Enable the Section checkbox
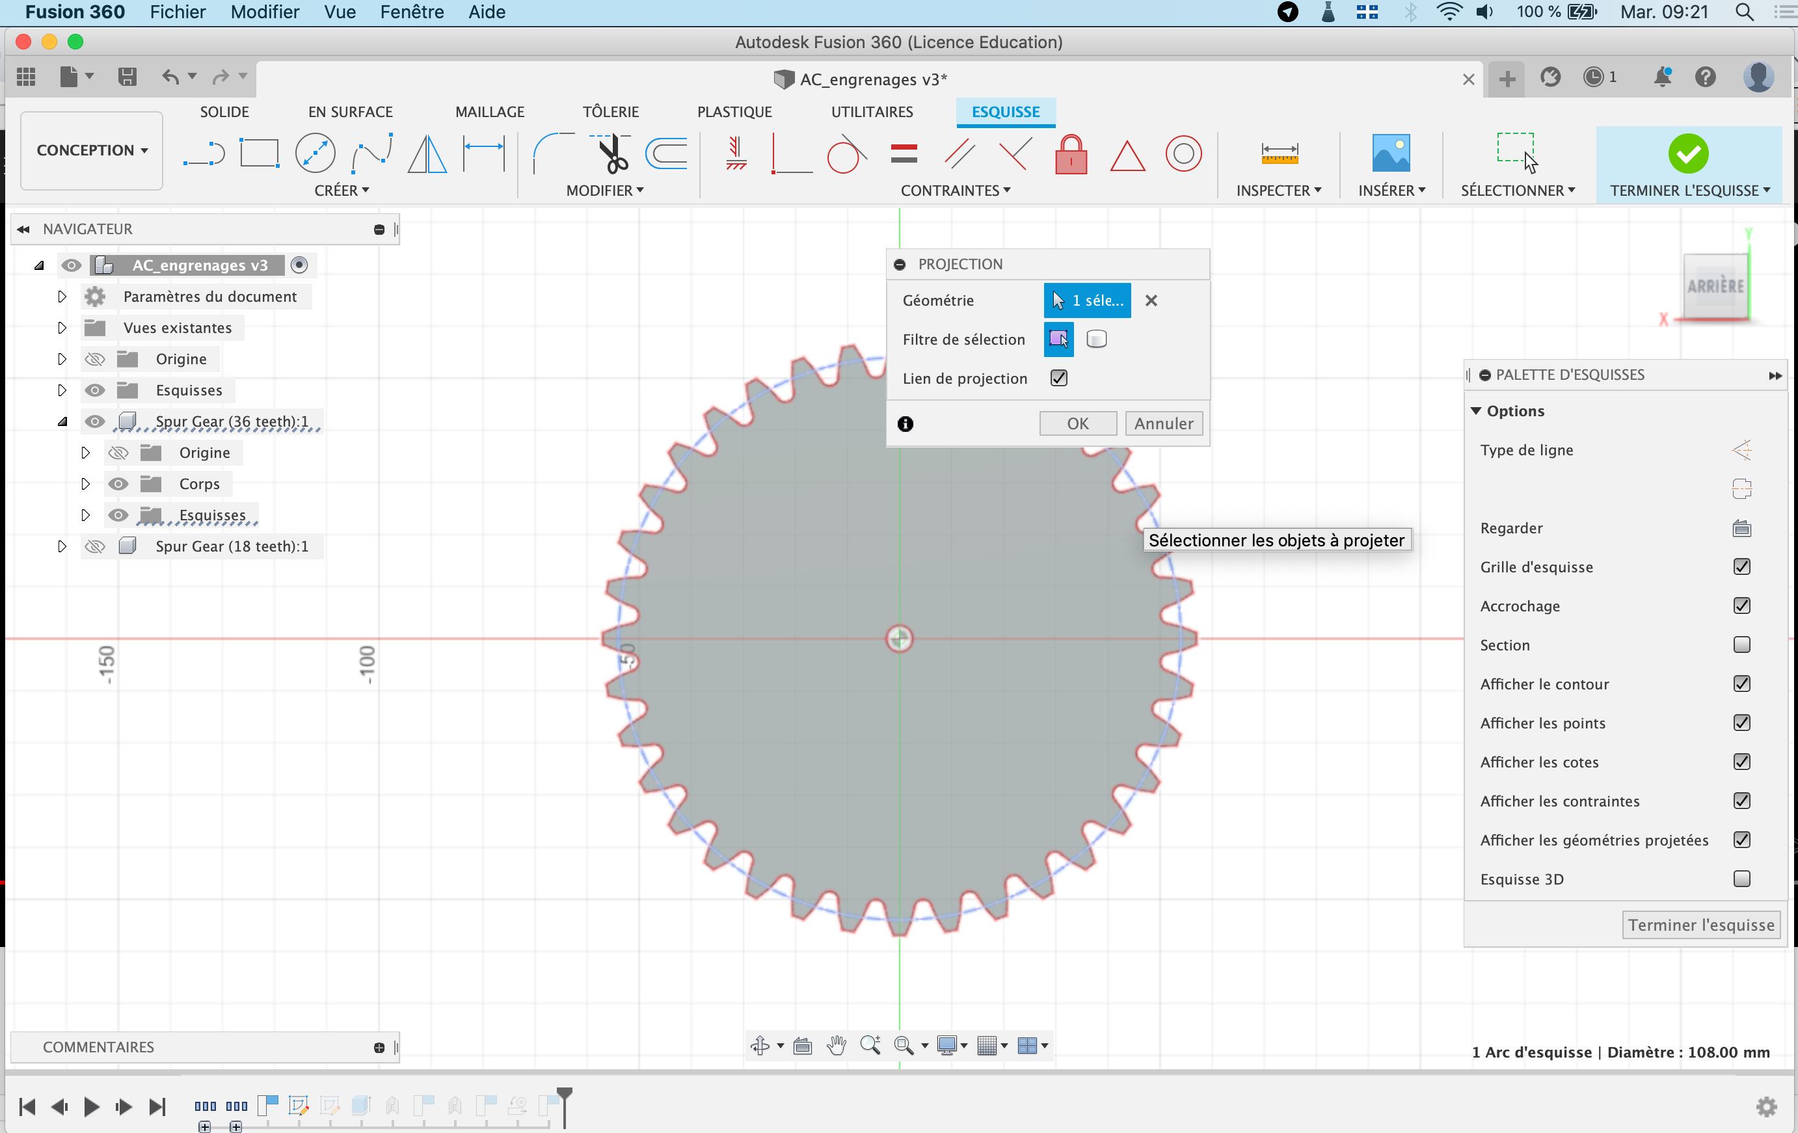1798x1133 pixels. 1741,645
